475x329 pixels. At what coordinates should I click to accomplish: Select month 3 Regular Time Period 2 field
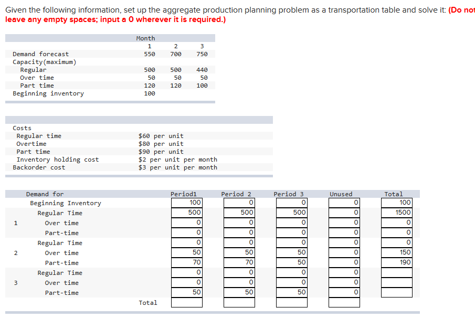(x=239, y=273)
